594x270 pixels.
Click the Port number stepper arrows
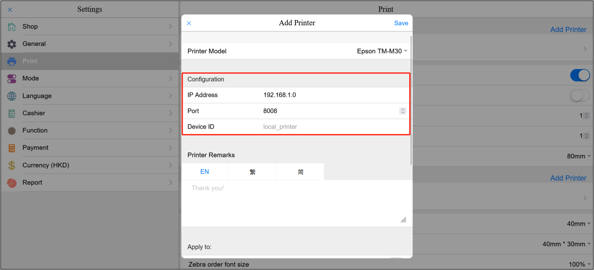point(403,111)
